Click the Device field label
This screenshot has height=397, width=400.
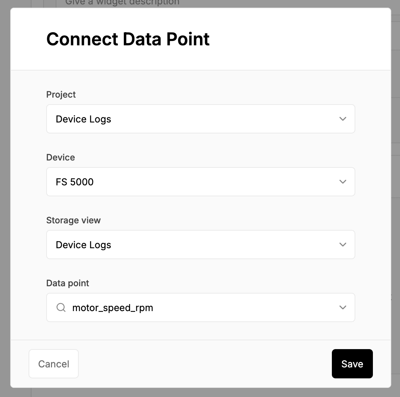click(x=60, y=157)
